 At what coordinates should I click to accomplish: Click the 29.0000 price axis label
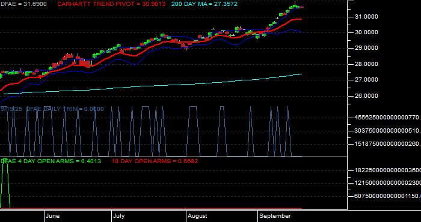coord(366,48)
